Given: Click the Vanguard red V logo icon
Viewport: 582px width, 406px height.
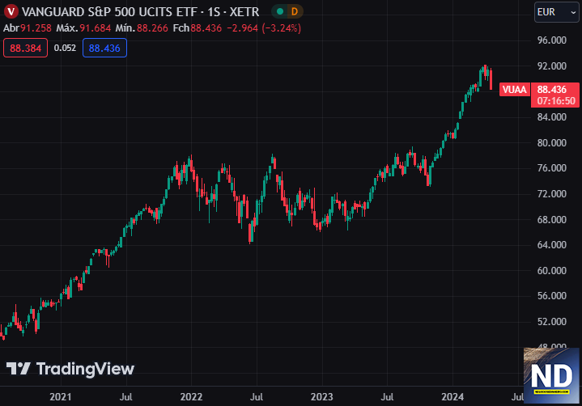Looking at the screenshot, I should pos(11,11).
